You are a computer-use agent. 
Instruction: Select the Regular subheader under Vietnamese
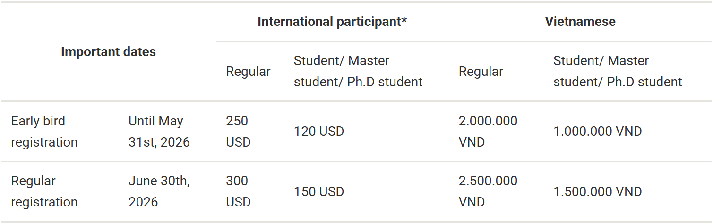click(x=481, y=72)
